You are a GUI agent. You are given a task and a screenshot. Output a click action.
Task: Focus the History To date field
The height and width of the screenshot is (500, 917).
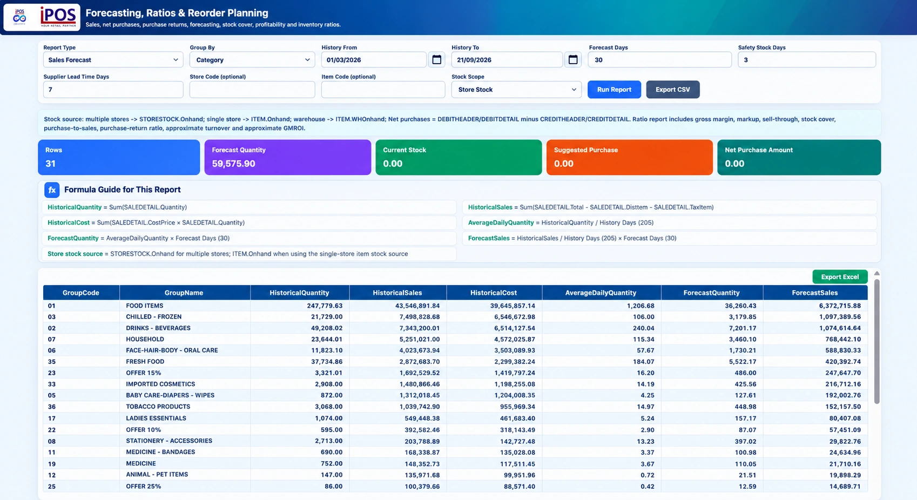click(x=507, y=59)
